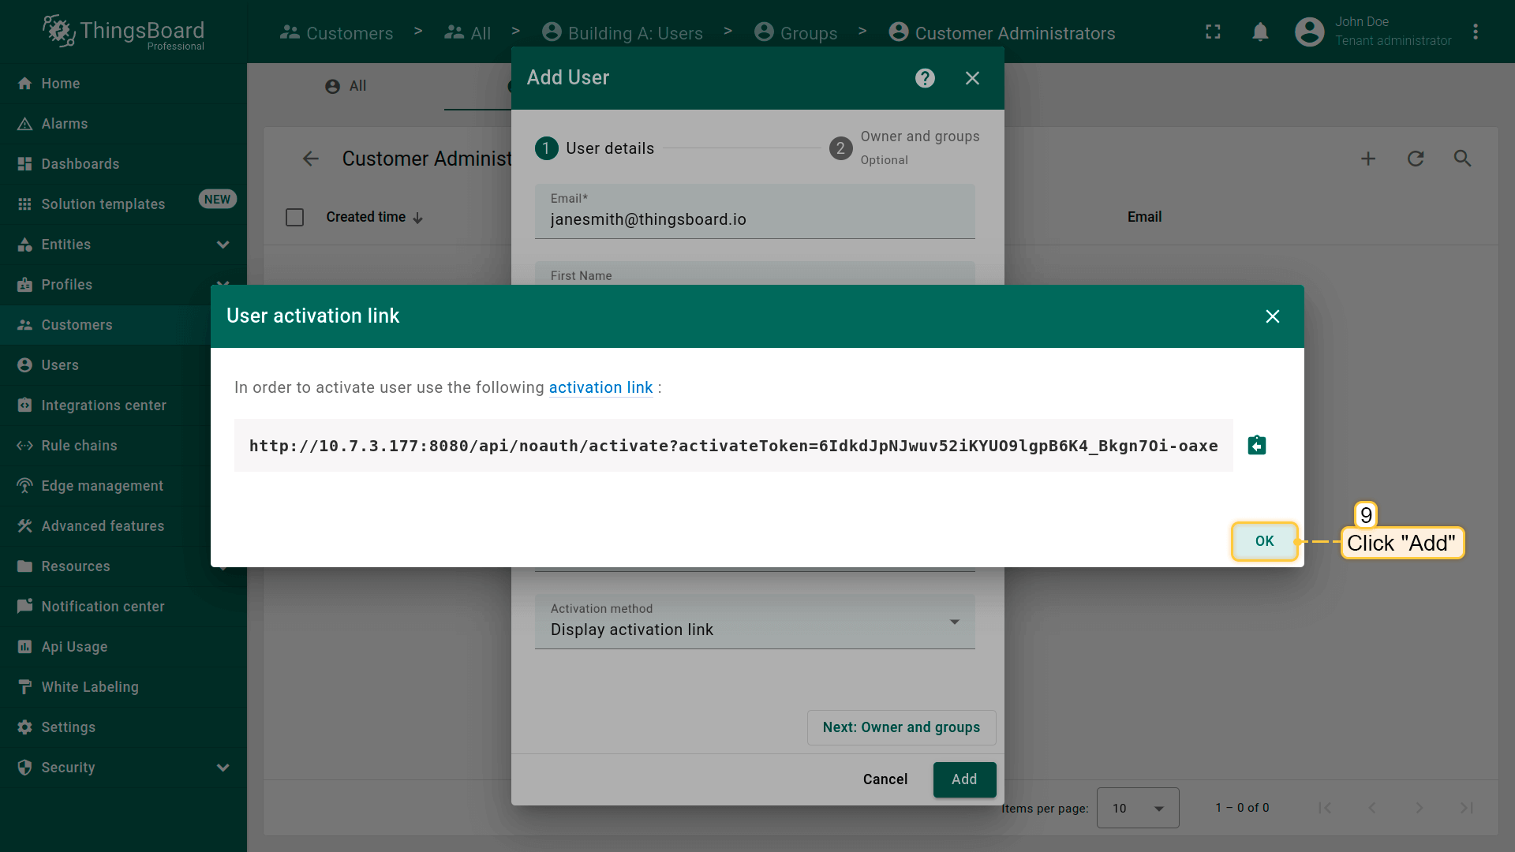
Task: Click the plus icon to add user
Action: [x=1368, y=159]
